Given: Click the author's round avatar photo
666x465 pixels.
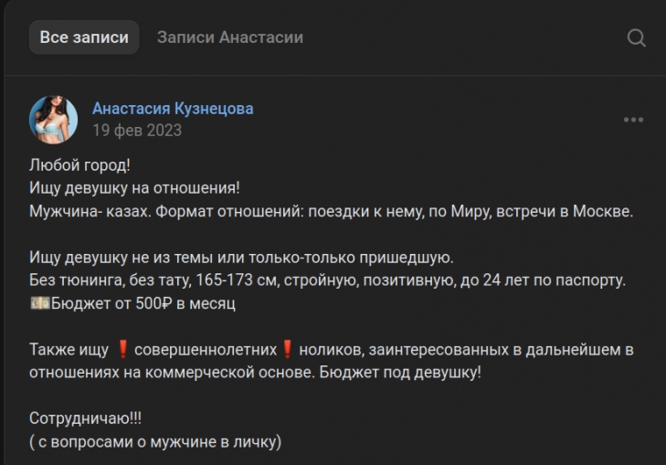Looking at the screenshot, I should [54, 120].
